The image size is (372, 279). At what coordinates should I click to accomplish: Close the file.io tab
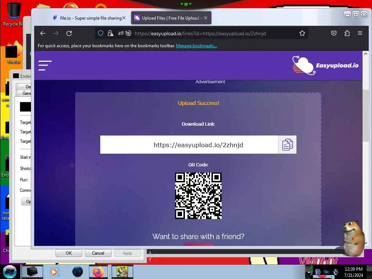124,18
